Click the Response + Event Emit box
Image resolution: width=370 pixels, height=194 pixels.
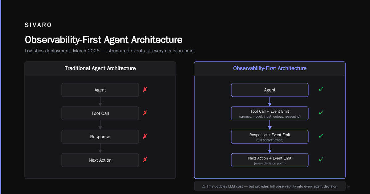coord(270,137)
